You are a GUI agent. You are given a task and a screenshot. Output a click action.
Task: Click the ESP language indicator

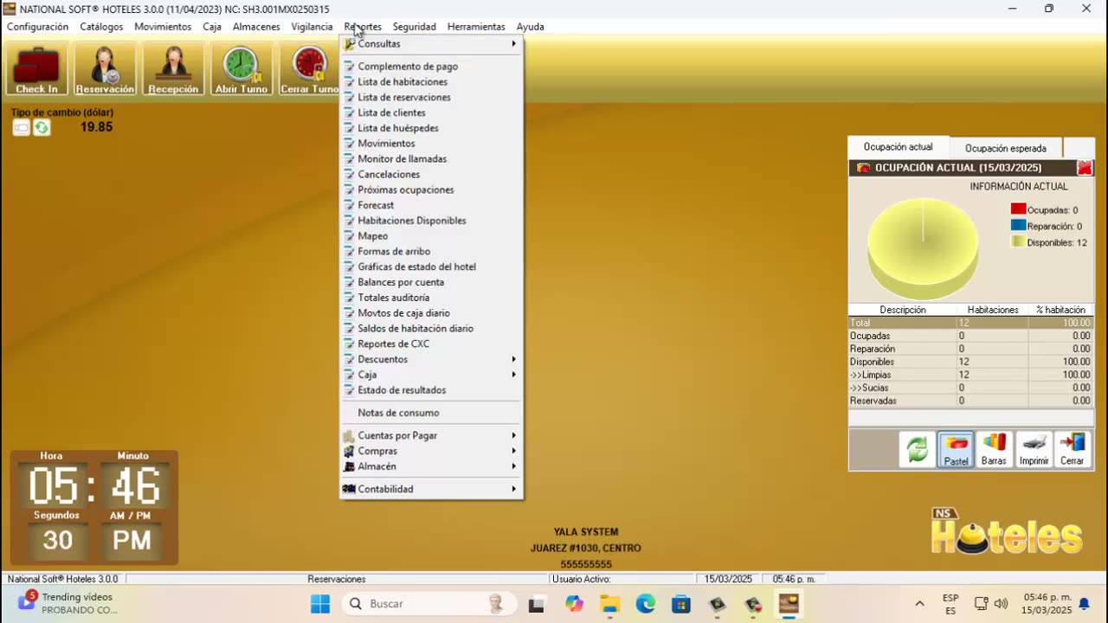950,604
